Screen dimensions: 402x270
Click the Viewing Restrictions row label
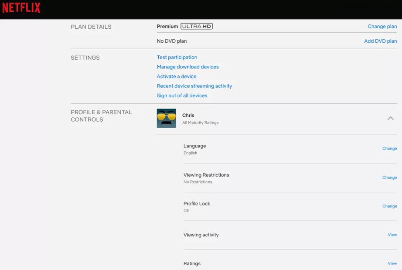tap(206, 175)
